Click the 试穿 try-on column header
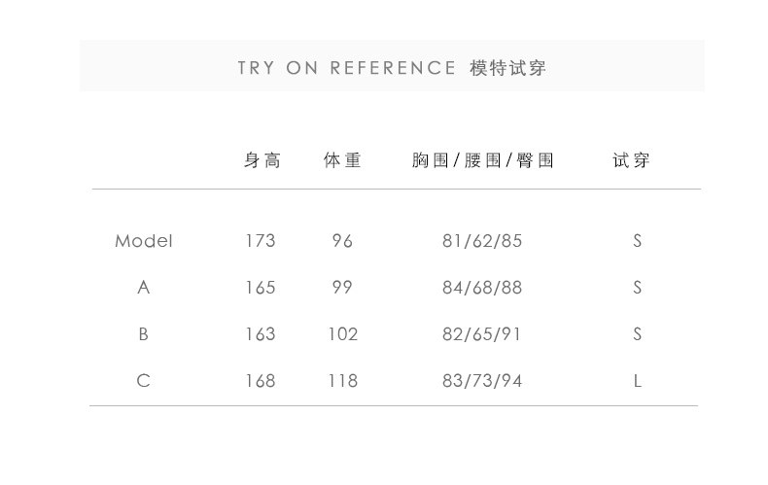768x485 pixels. [631, 161]
